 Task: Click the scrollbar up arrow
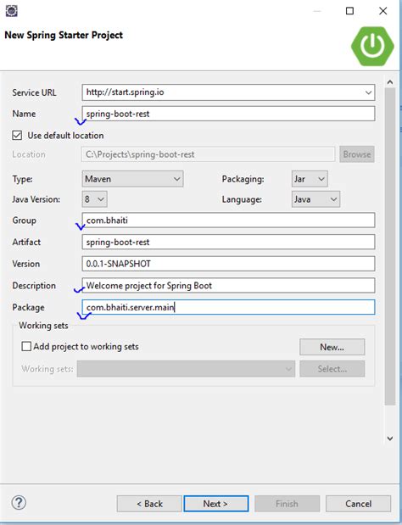tap(390, 82)
